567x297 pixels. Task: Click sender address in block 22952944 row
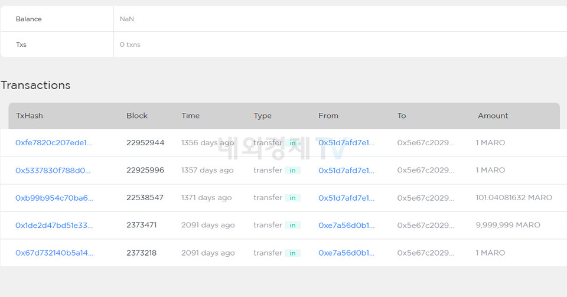(x=346, y=143)
